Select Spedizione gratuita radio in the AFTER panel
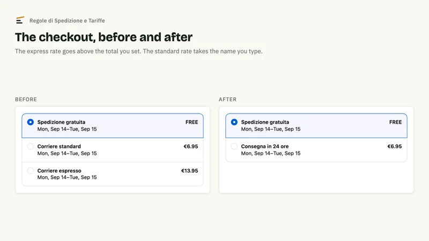 point(234,122)
